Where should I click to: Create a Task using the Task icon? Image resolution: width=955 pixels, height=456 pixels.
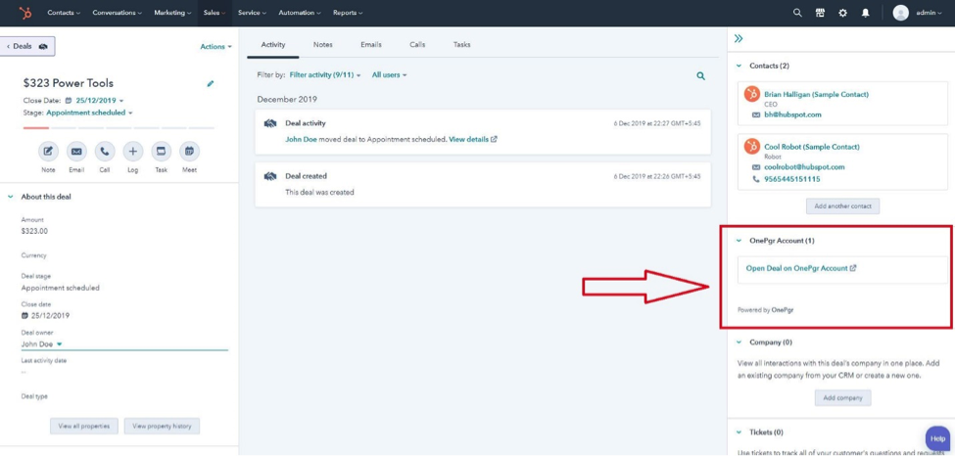[161, 151]
